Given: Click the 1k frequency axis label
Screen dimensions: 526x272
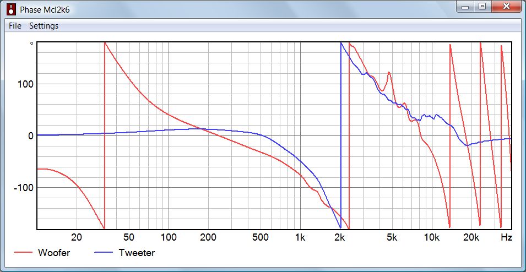Looking at the screenshot, I should [x=300, y=237].
